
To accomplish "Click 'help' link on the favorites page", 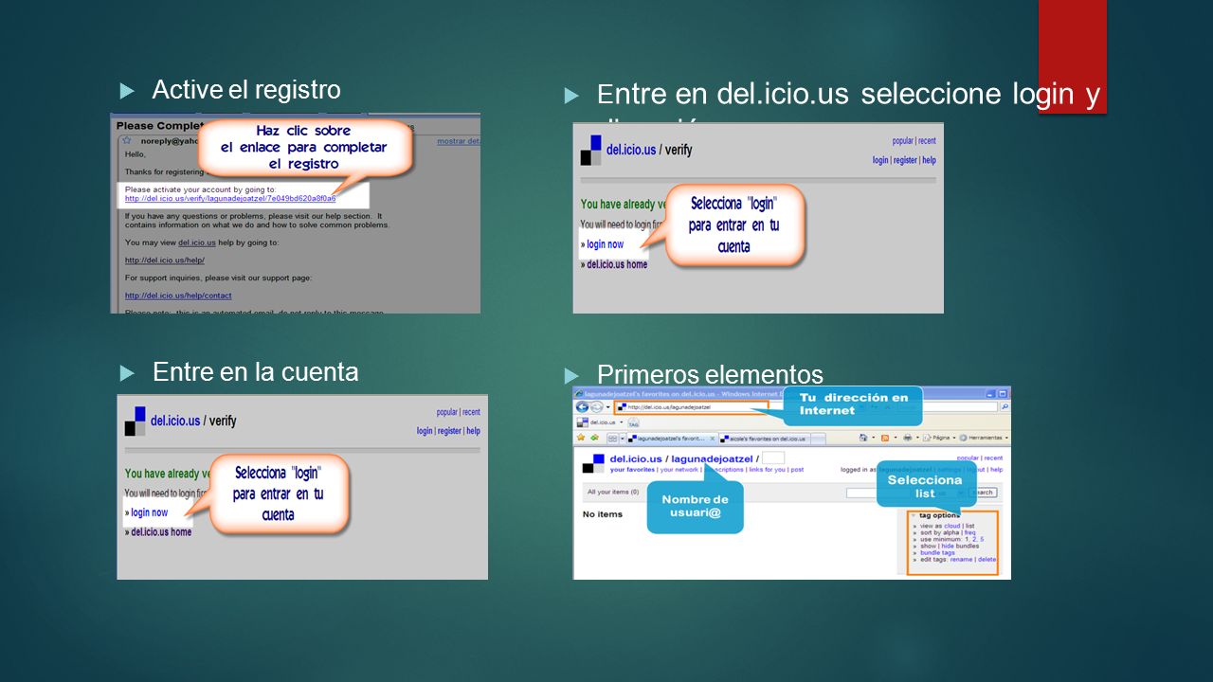I will click(997, 470).
